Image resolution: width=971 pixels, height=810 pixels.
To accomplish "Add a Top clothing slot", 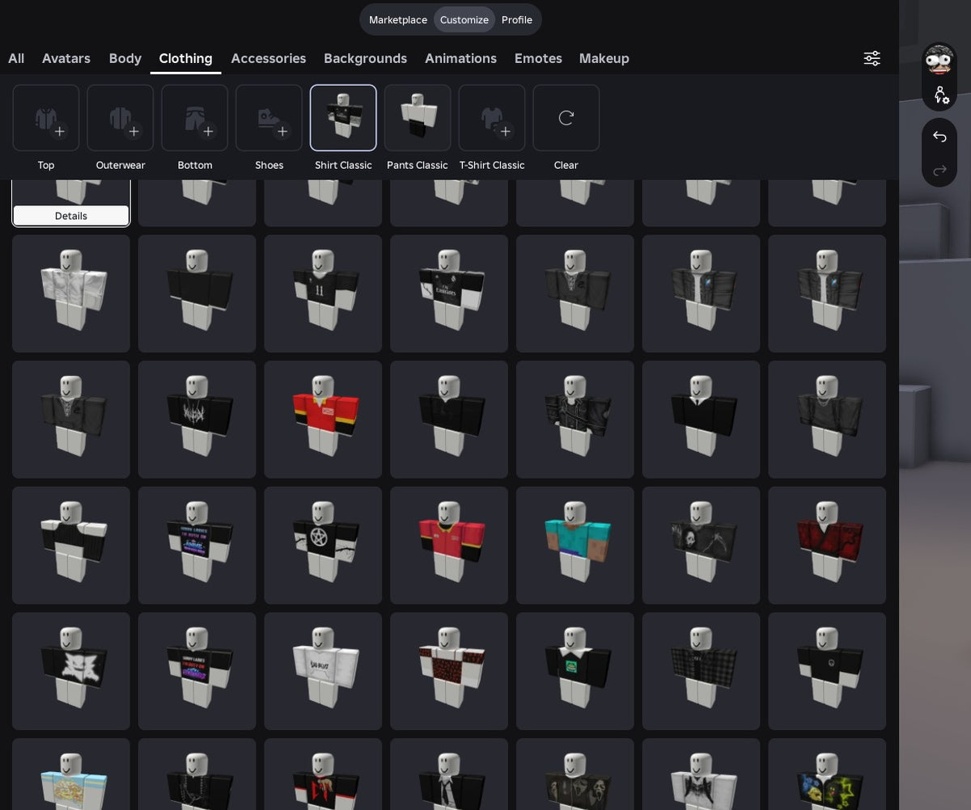I will pyautogui.click(x=46, y=118).
